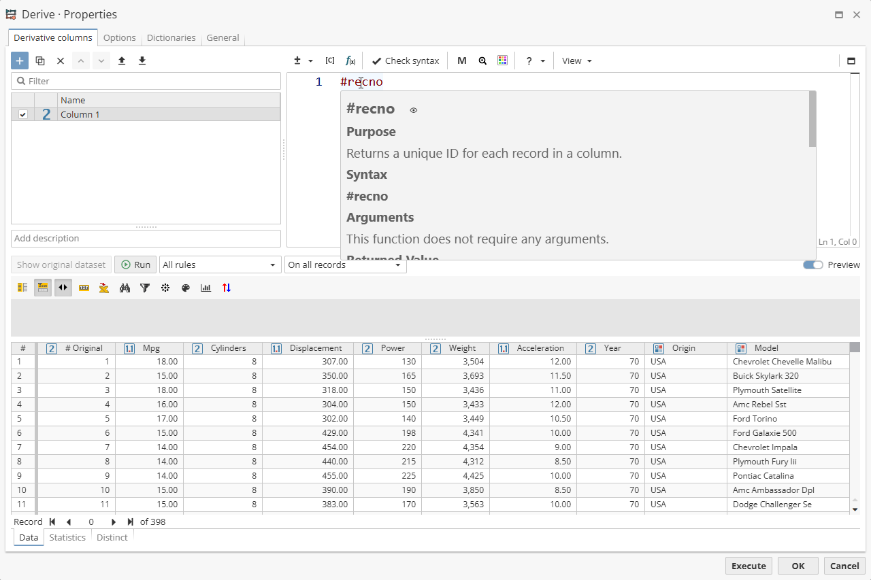Viewport: 871px width, 580px height.
Task: Open the Statistics tab
Action: pos(67,537)
